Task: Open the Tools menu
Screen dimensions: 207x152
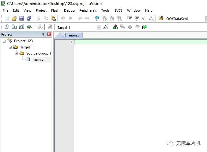Action: point(105,10)
